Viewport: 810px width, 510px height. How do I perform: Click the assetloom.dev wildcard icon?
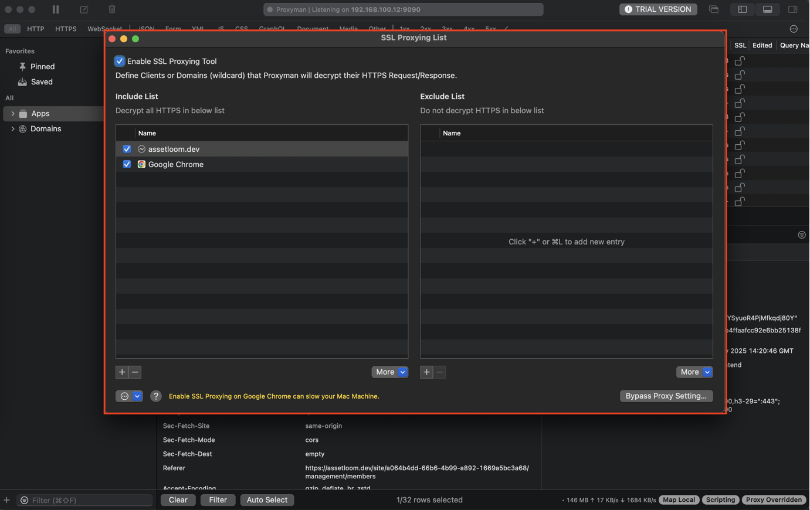141,149
